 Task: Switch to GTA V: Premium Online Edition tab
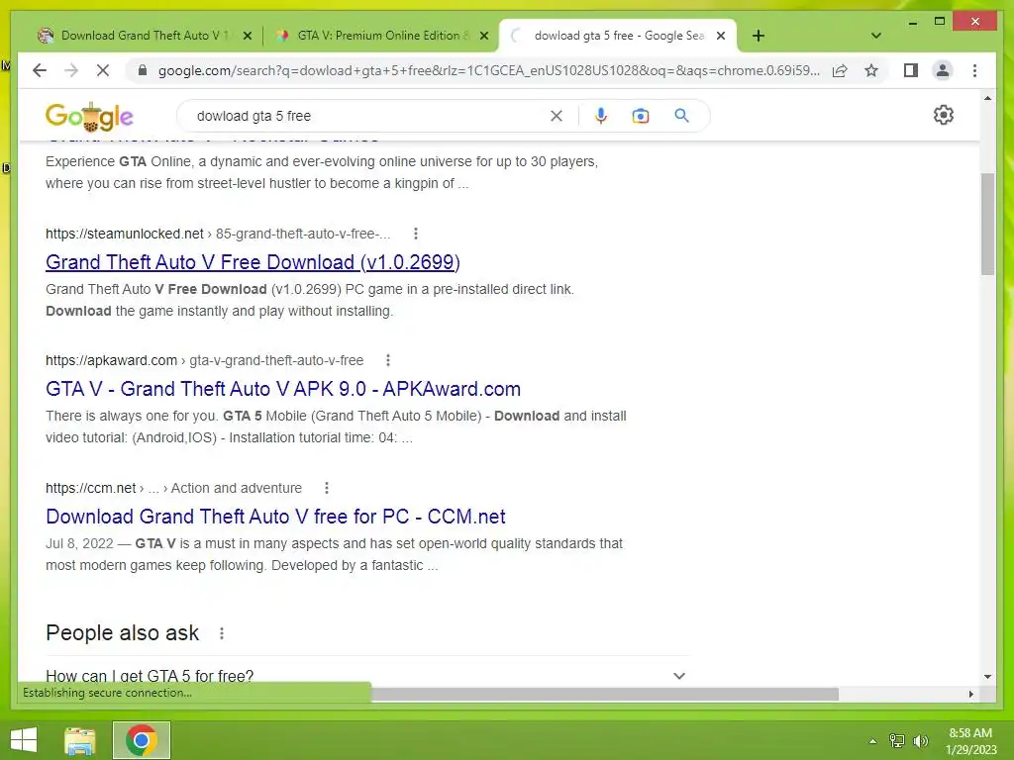[x=381, y=36]
